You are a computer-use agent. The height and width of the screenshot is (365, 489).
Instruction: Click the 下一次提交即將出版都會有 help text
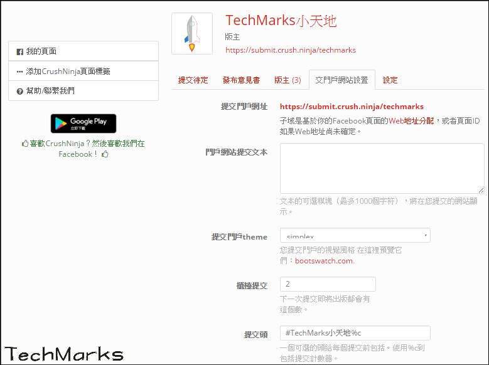(325, 304)
